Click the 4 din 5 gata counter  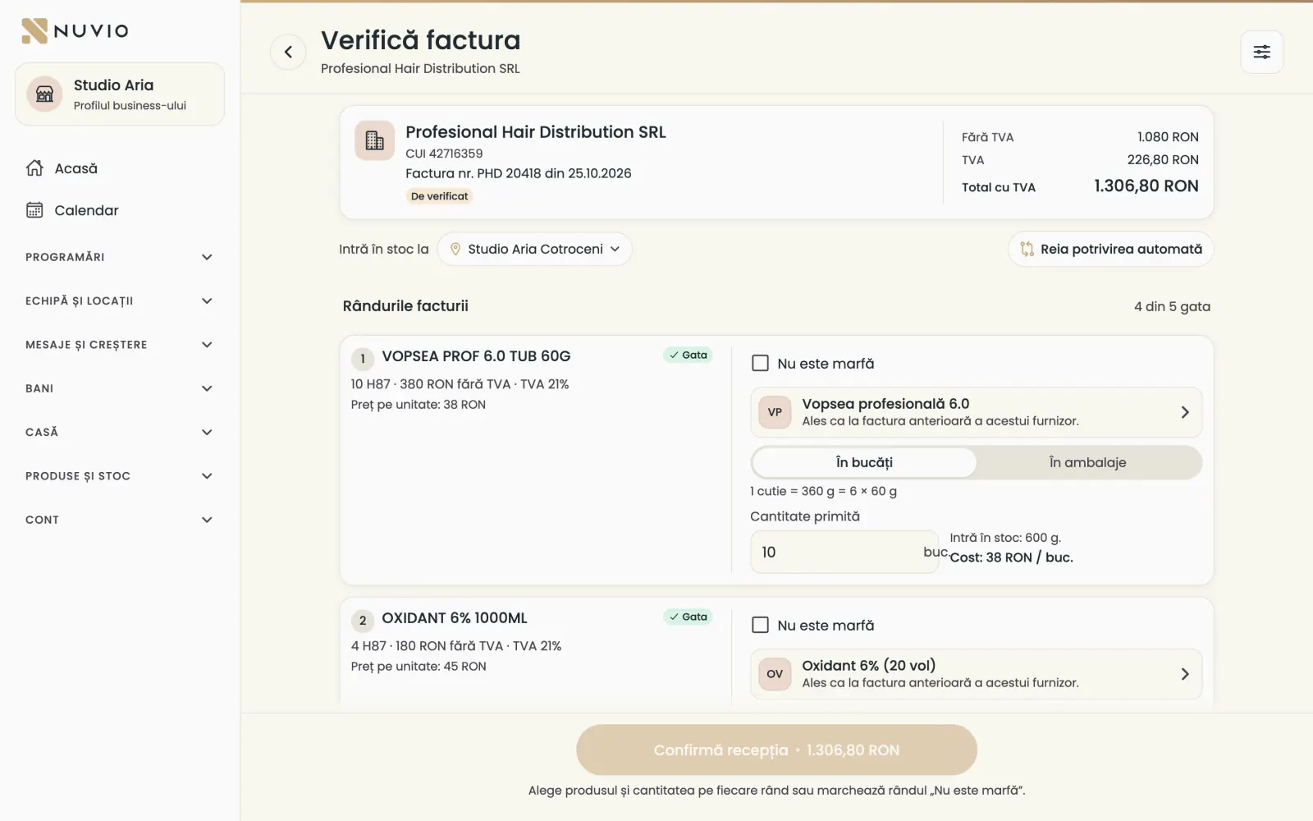1172,306
